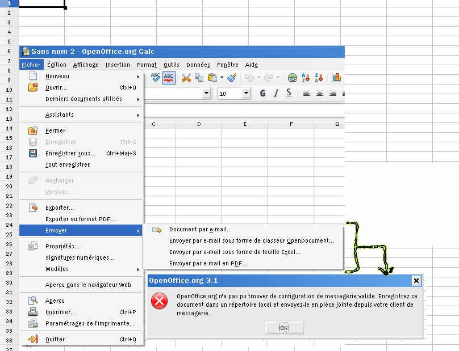The image size is (459, 351).
Task: Click the Hyperlink globe icon
Action: click(x=292, y=78)
